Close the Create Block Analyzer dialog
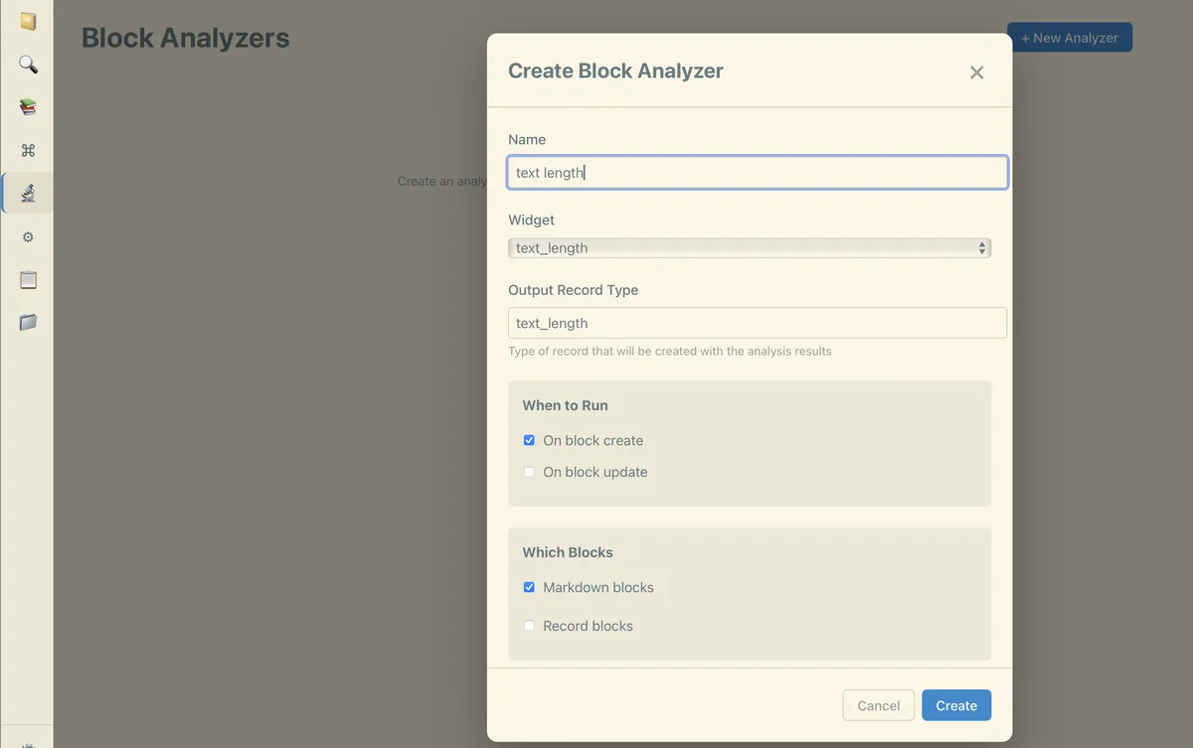This screenshot has height=748, width=1193. 976,73
